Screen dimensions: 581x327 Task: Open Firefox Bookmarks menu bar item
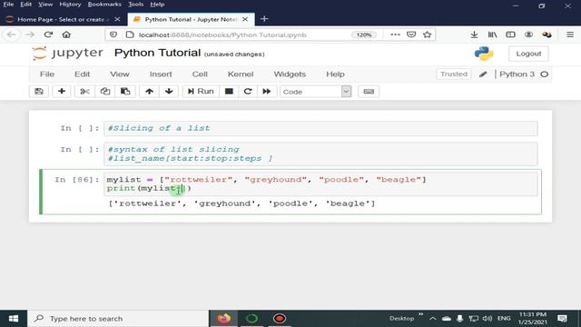[104, 5]
